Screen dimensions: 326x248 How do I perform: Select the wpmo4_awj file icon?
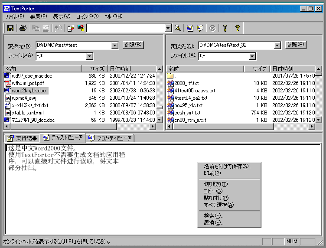tap(8, 98)
